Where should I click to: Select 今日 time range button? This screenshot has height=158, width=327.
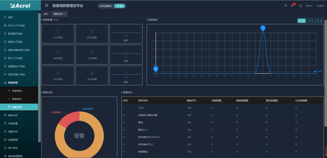[301, 21]
